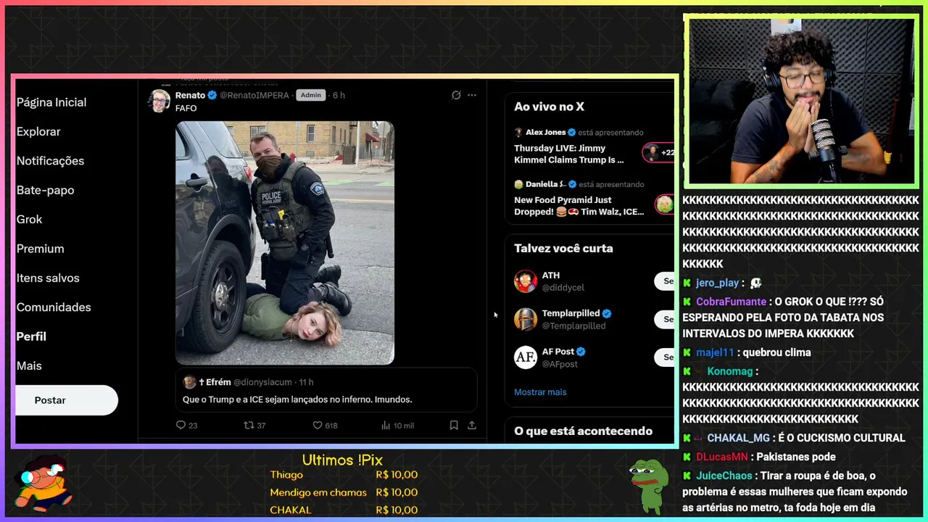Open Notificações page
Image resolution: width=928 pixels, height=522 pixels.
pos(50,161)
